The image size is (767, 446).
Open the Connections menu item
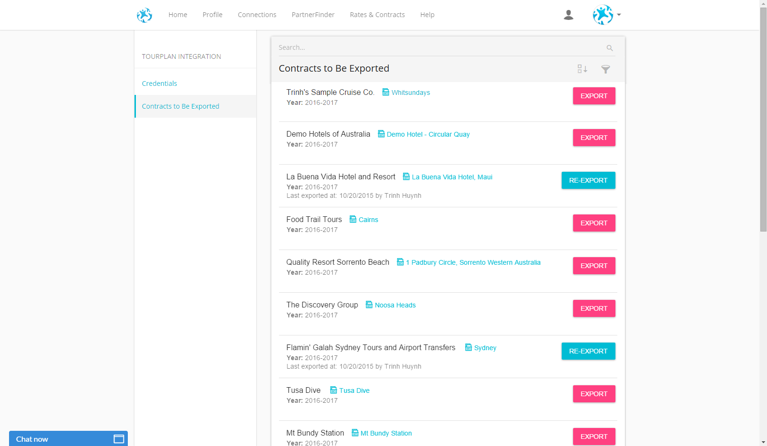[257, 15]
